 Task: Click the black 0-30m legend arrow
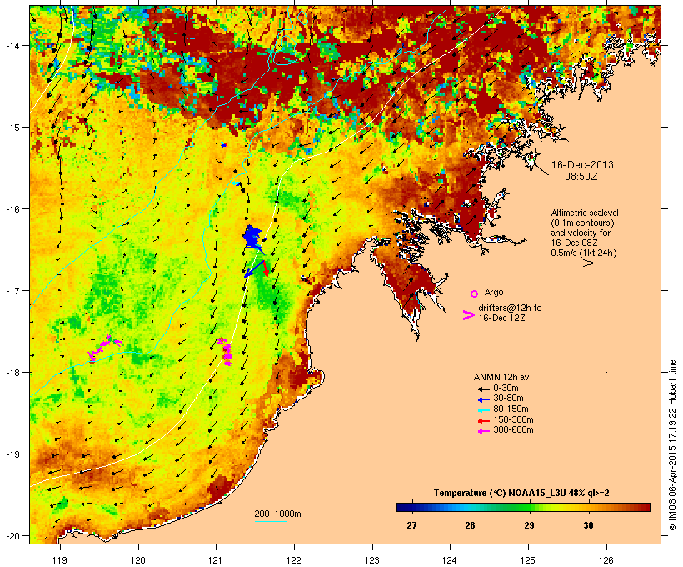point(483,389)
